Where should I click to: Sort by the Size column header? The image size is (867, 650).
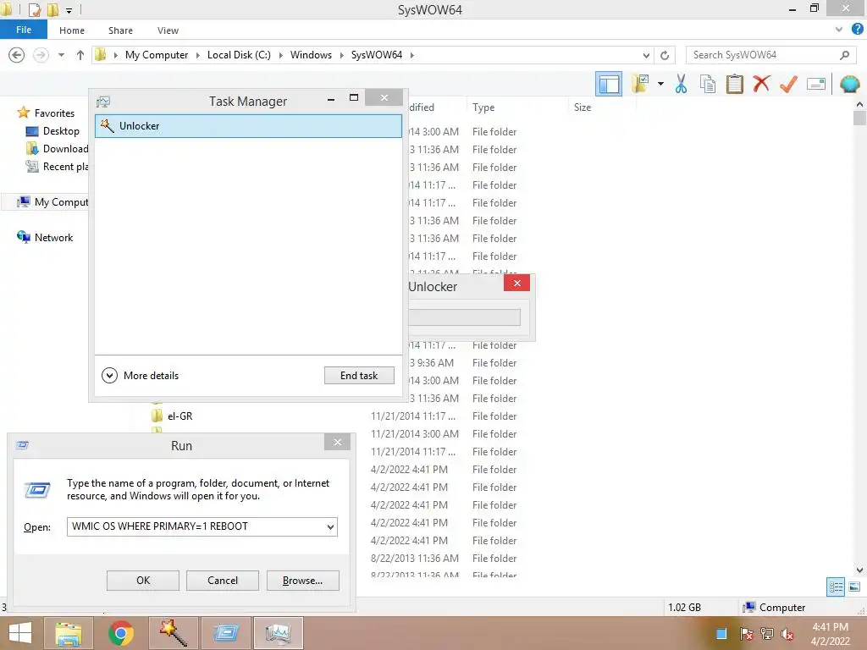click(x=583, y=107)
